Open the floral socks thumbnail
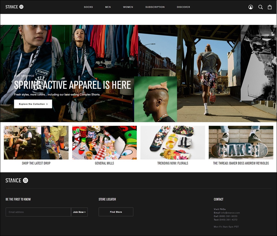 coord(173,143)
